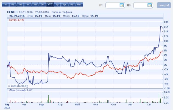Viewport: 173px width, 110px height.
Task: Open the calendar for the 'От' date
Action: point(122,5)
